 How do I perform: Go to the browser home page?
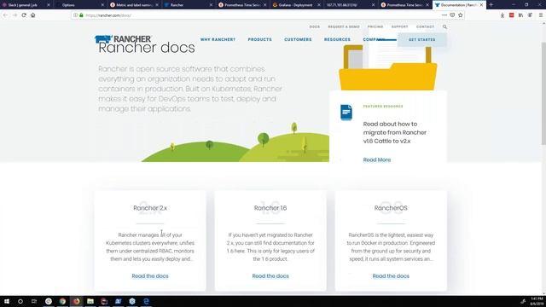(32, 15)
